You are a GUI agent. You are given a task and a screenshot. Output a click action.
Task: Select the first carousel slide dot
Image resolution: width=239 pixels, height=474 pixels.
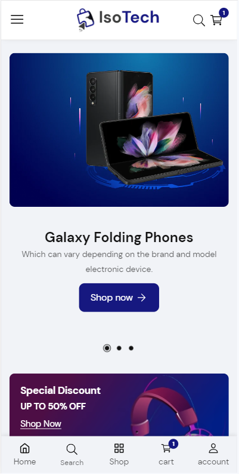click(x=107, y=348)
